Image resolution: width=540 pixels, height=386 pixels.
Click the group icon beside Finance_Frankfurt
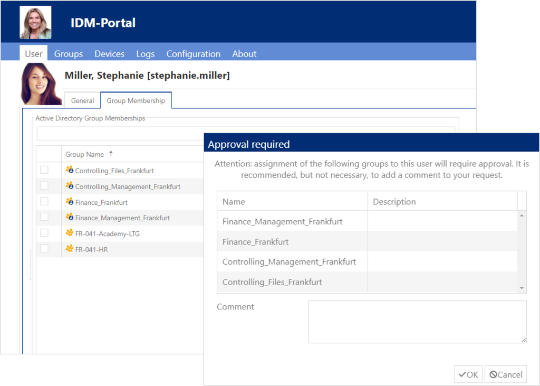point(70,202)
